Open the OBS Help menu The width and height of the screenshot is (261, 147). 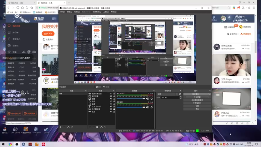click(114, 12)
